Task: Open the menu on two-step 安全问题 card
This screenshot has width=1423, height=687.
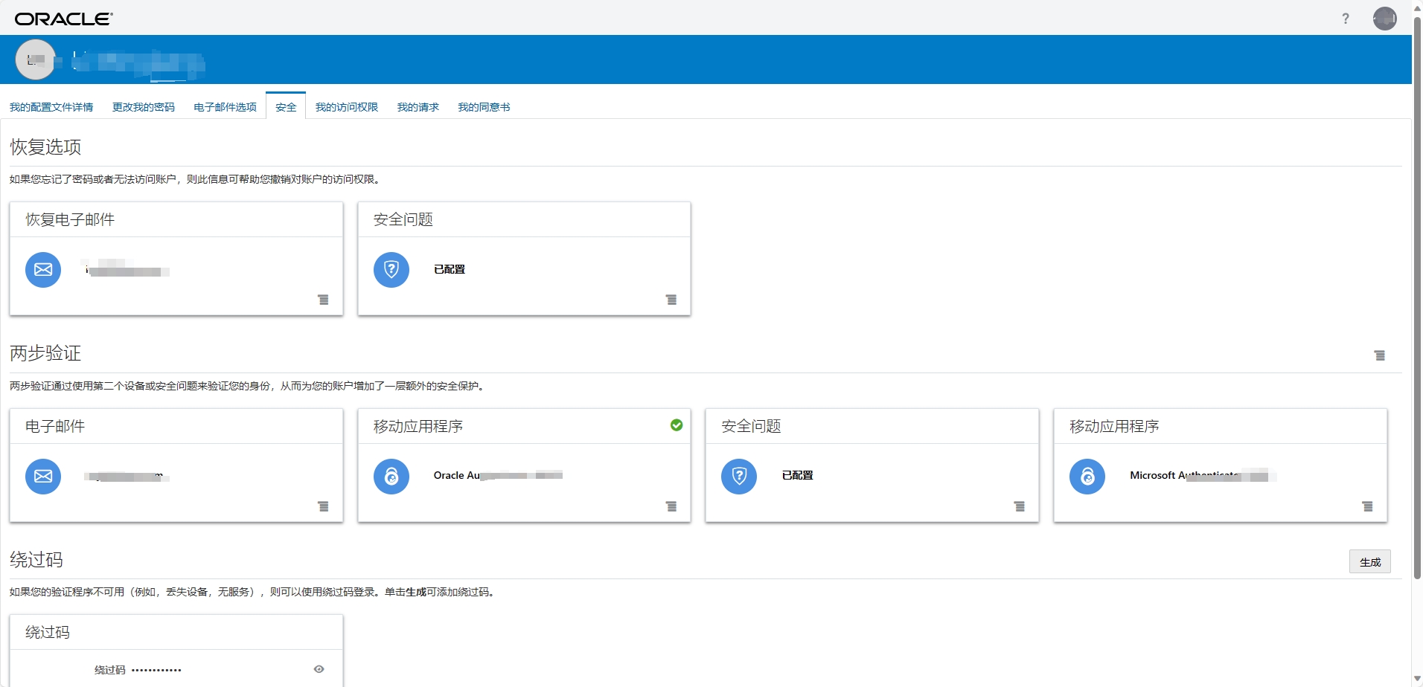Action: click(x=1020, y=506)
